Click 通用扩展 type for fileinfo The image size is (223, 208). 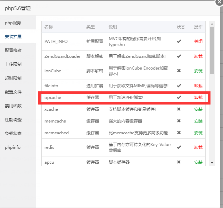(x=95, y=85)
